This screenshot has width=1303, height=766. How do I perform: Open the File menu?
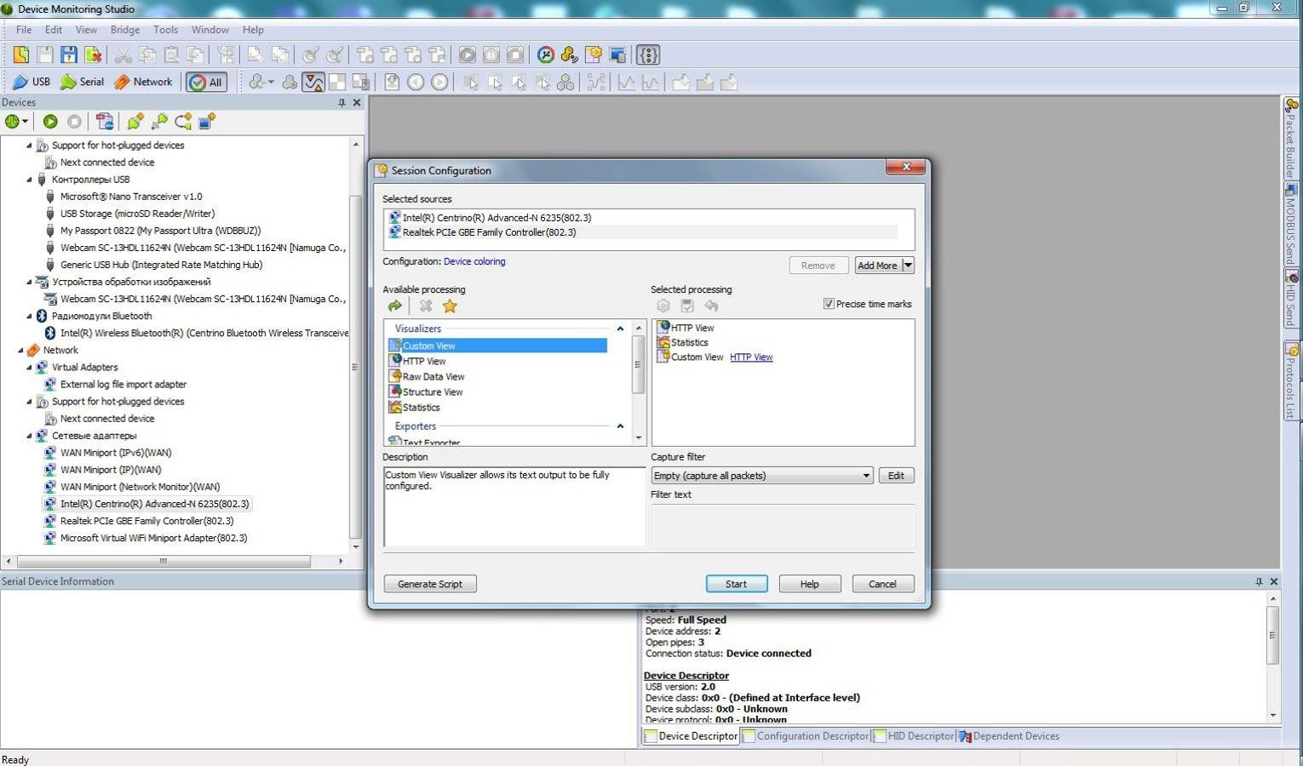(24, 30)
